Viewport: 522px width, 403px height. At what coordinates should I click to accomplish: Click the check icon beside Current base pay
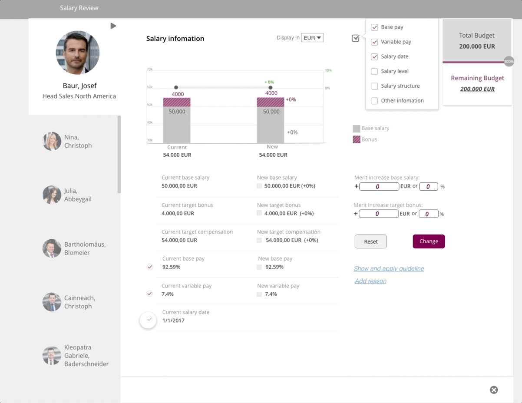tap(150, 267)
